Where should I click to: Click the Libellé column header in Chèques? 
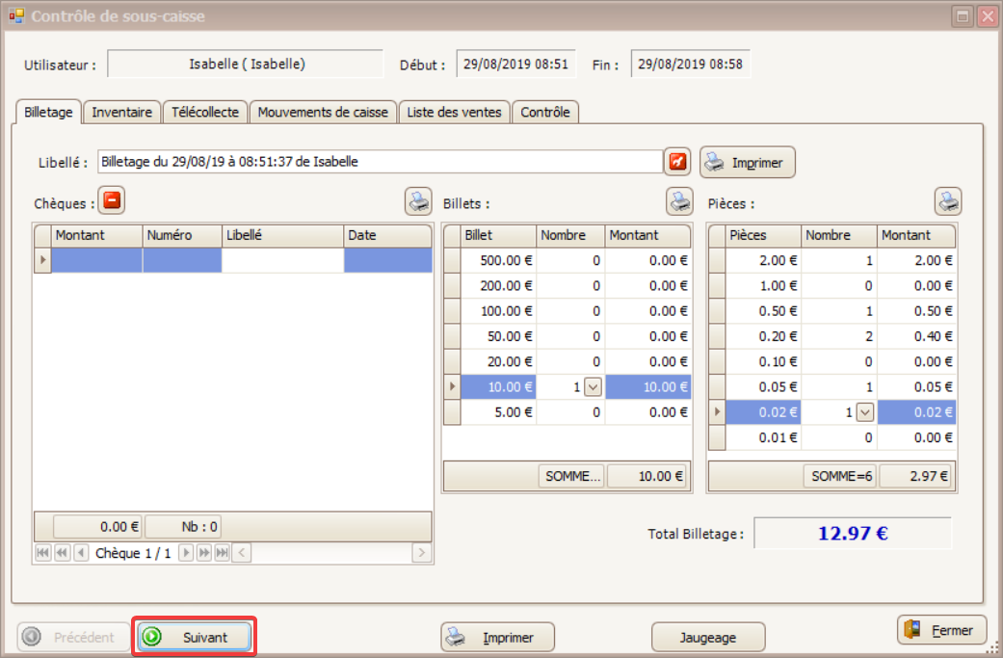282,235
